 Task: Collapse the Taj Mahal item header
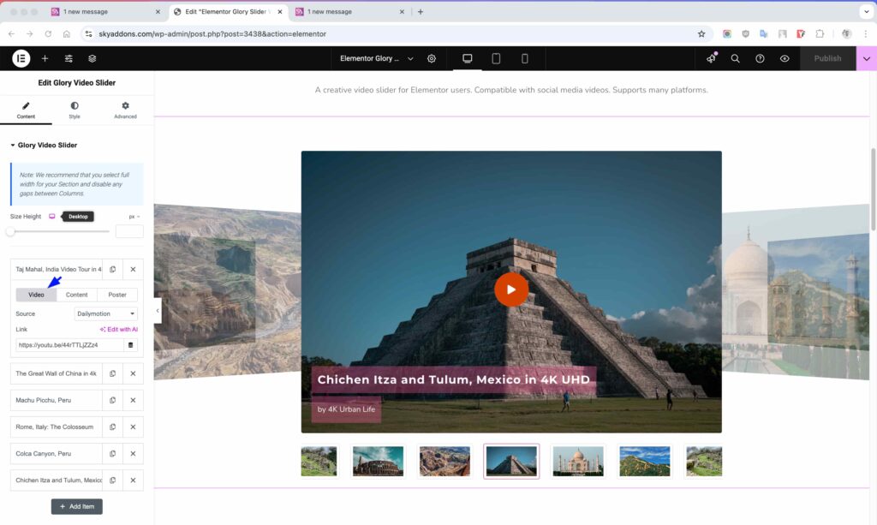click(x=57, y=270)
